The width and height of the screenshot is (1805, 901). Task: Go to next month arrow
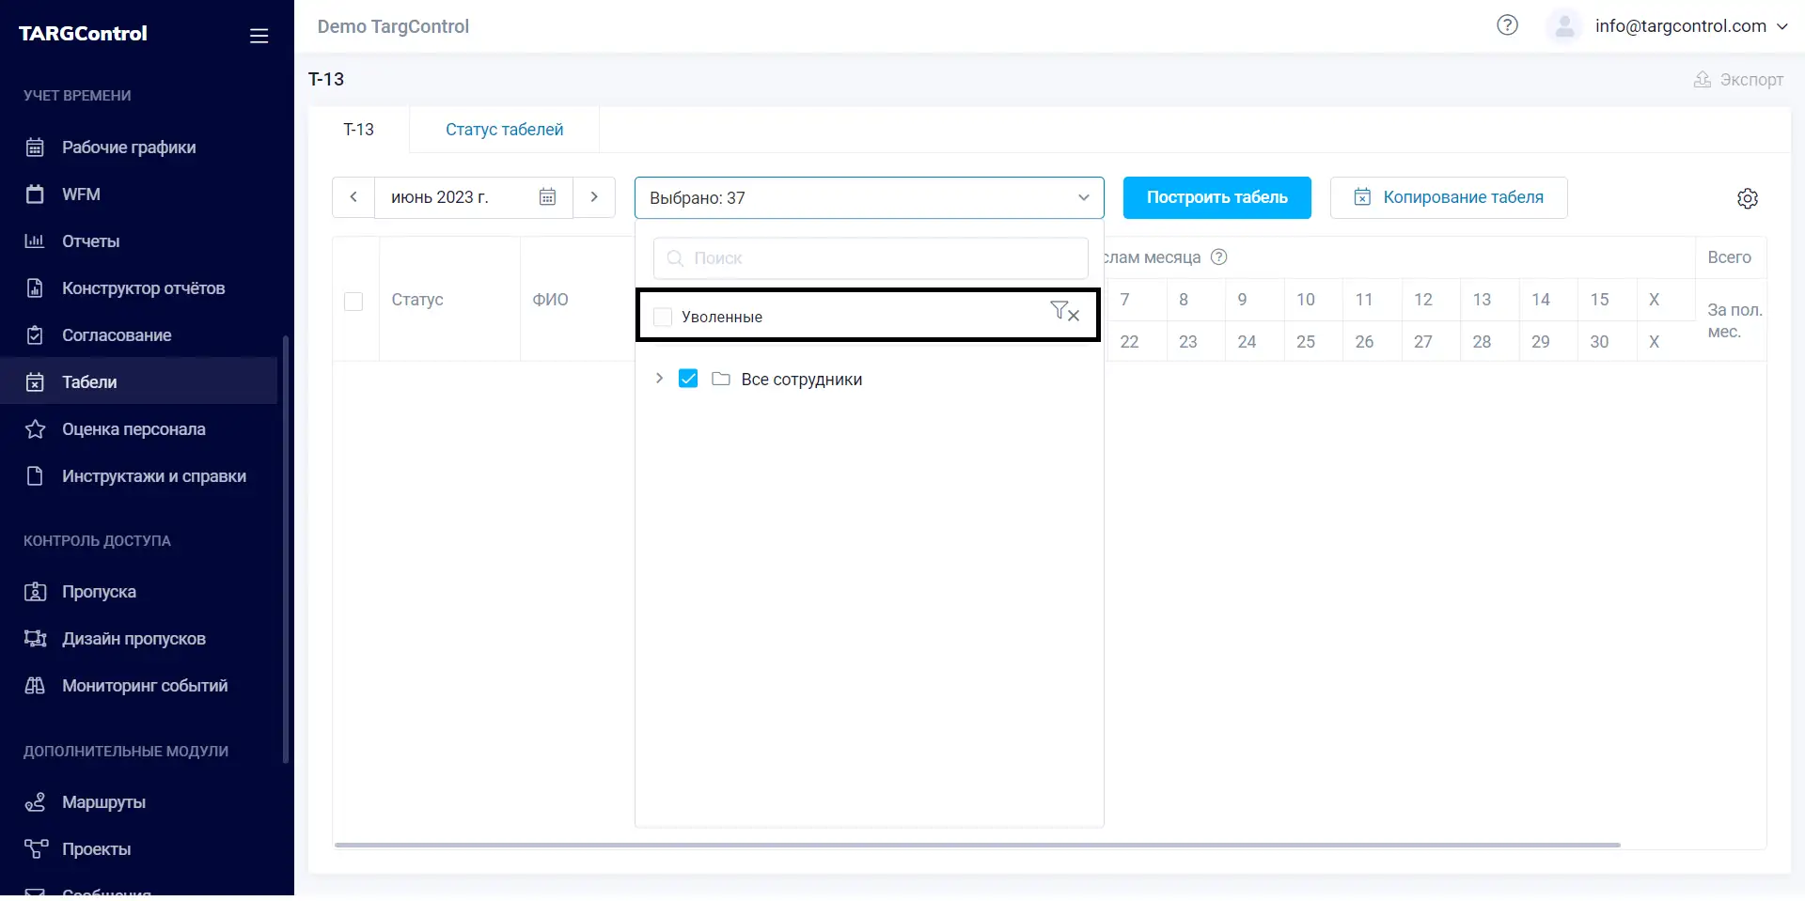[594, 197]
